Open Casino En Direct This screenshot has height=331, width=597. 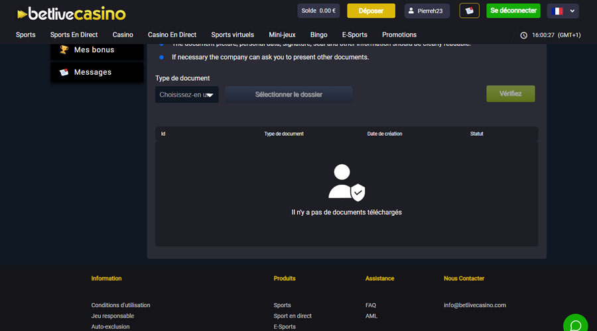pos(172,34)
